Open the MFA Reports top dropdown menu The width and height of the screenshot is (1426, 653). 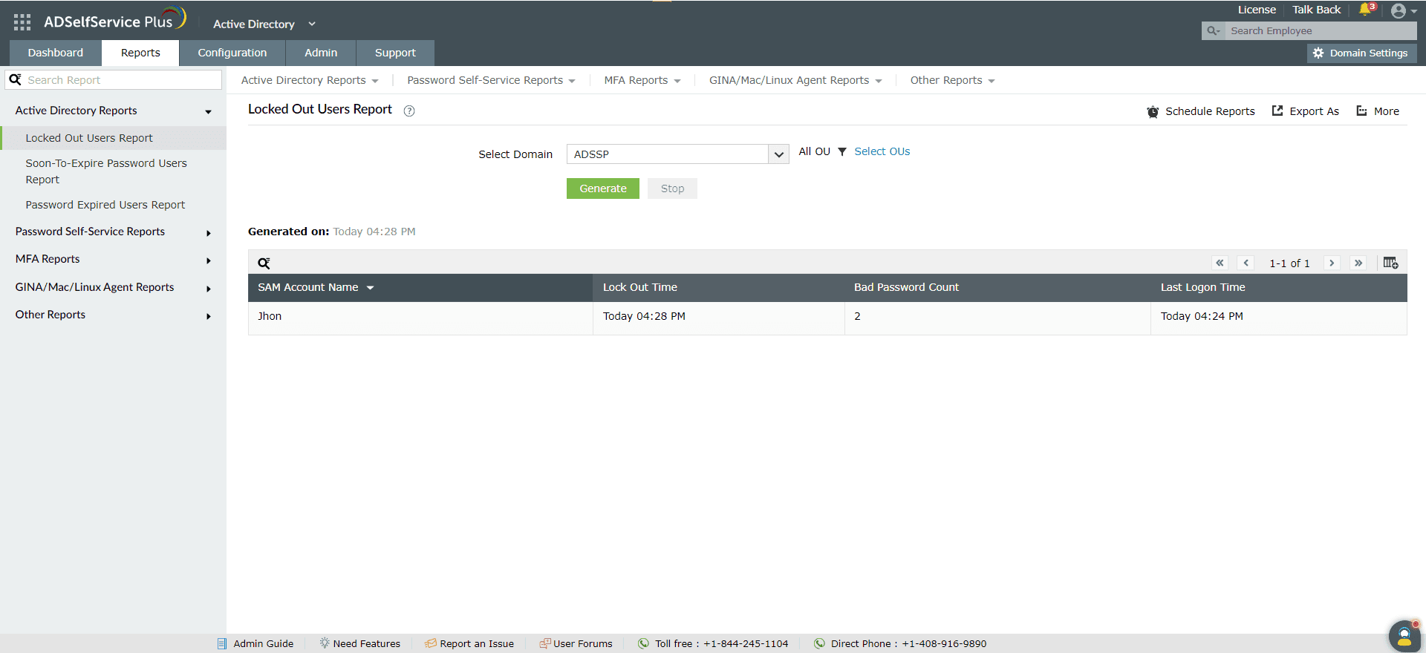coord(642,80)
